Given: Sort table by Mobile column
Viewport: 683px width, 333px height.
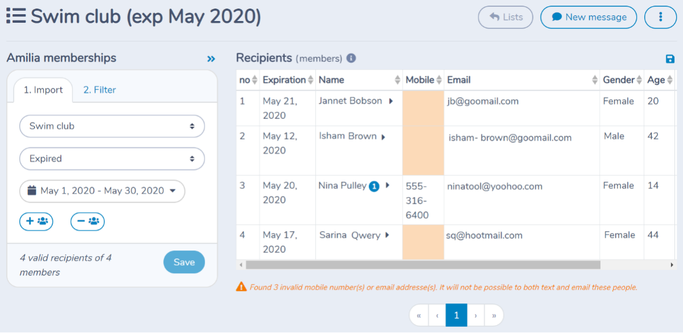Looking at the screenshot, I should (439, 80).
